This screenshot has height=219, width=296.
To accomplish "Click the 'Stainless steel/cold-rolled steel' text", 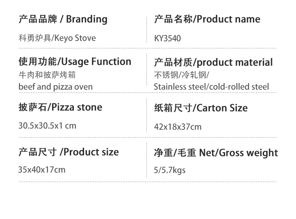I will 211,86.
